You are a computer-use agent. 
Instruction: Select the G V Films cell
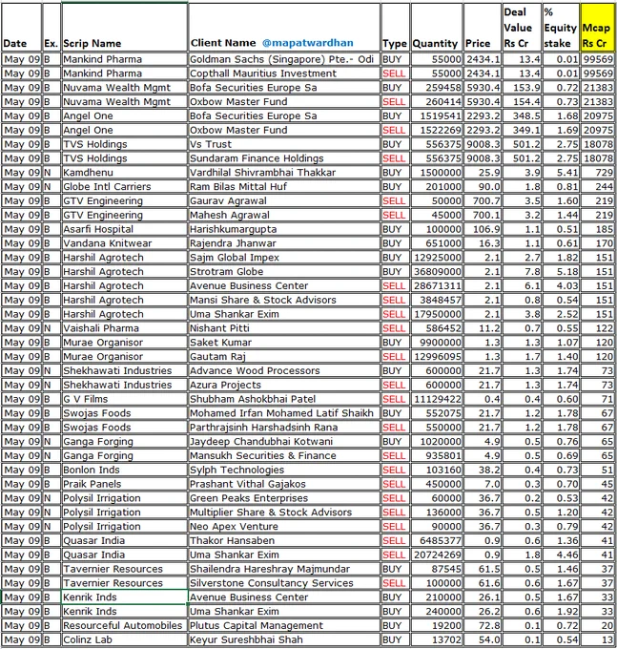(124, 399)
